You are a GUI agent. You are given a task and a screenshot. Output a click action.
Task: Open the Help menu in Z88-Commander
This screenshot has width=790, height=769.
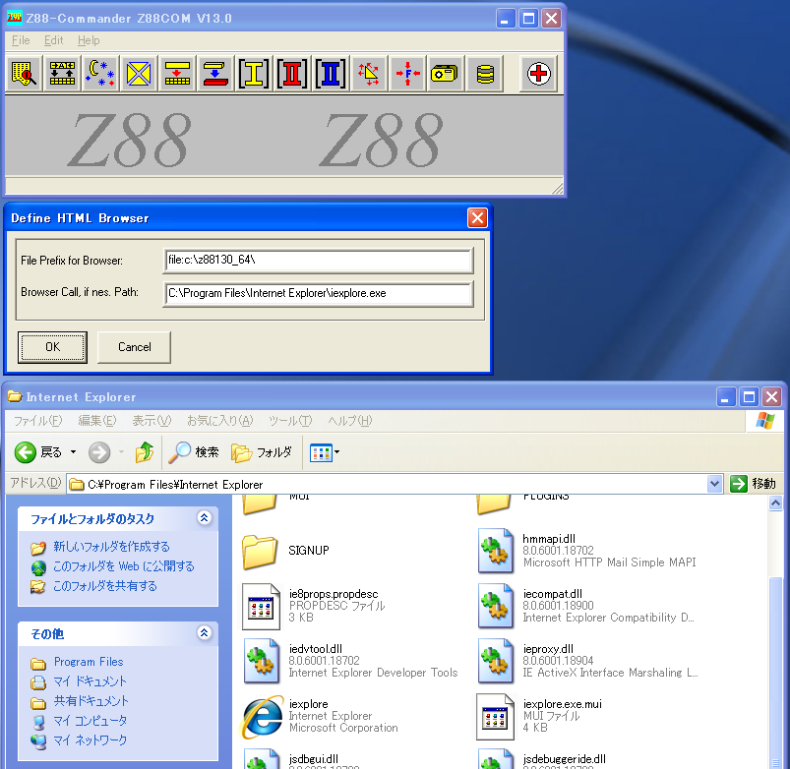click(89, 40)
